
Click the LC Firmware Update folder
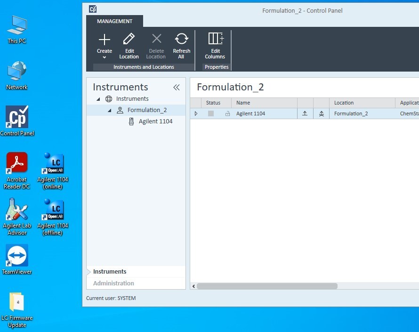(x=17, y=310)
